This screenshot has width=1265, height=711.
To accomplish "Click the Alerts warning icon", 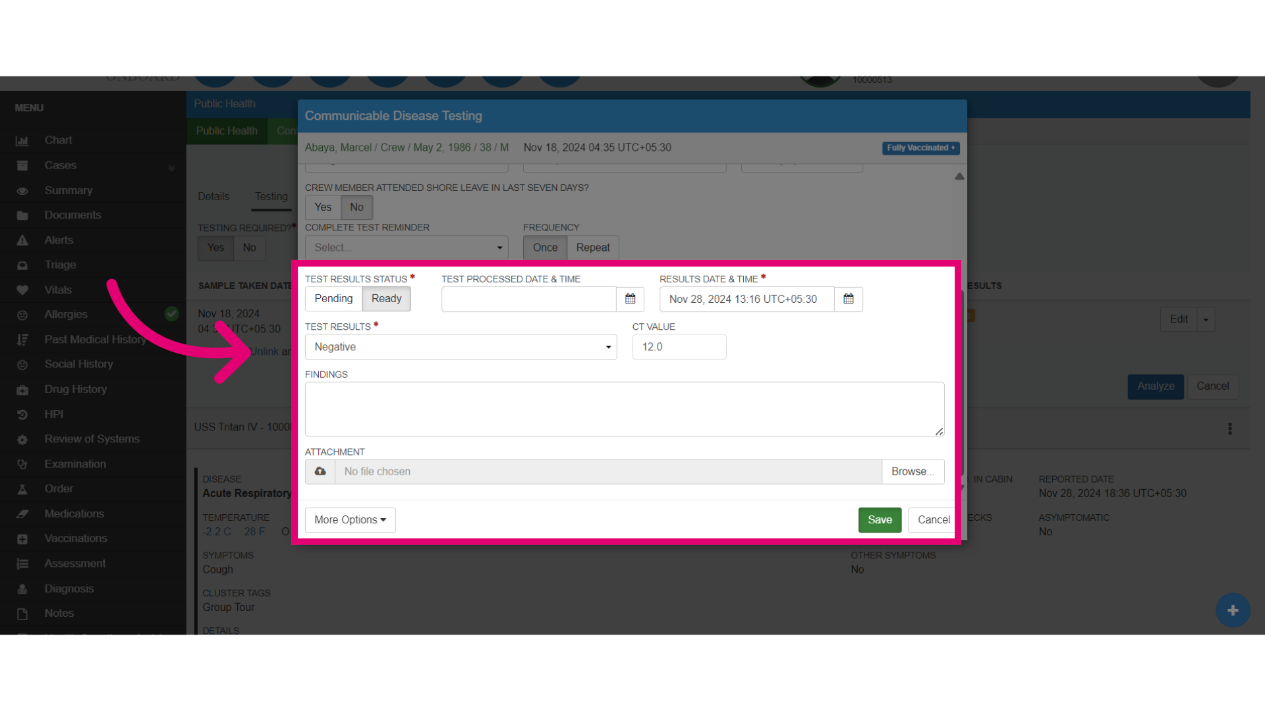I will pos(22,240).
